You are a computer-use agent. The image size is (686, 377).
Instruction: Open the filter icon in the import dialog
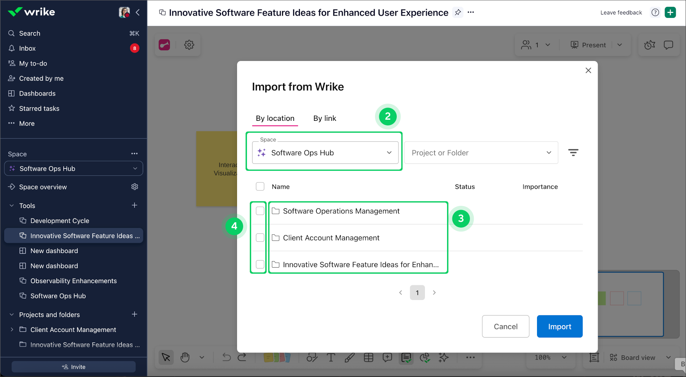tap(573, 152)
